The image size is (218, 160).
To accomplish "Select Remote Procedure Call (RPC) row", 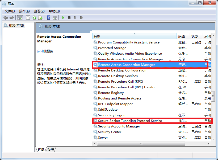I will pos(152,81).
